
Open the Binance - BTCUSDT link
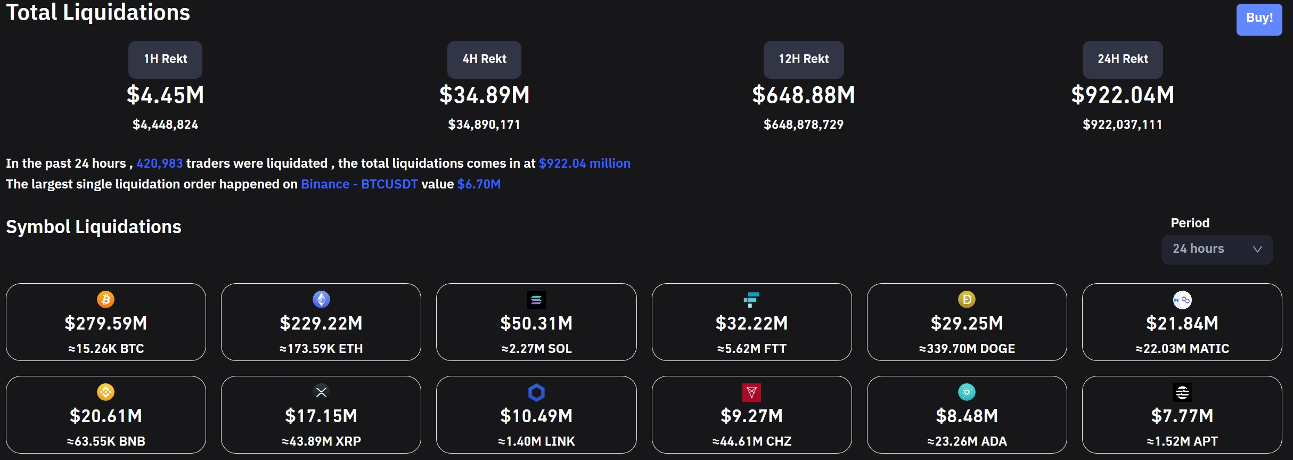click(359, 184)
